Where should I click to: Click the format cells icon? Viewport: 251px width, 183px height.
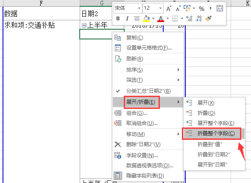(x=118, y=48)
